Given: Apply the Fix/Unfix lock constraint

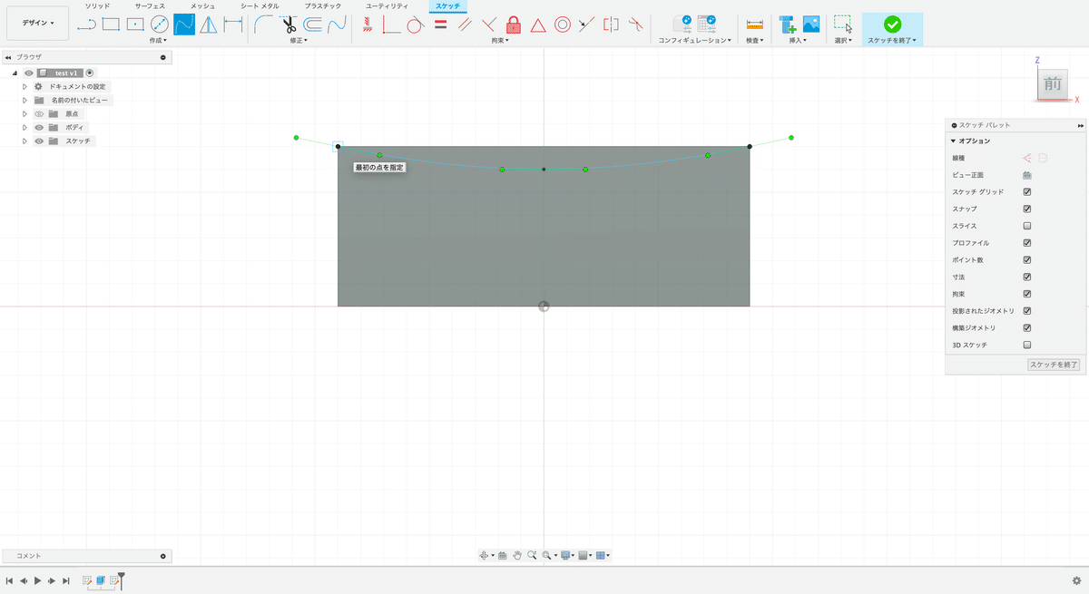Looking at the screenshot, I should [514, 24].
